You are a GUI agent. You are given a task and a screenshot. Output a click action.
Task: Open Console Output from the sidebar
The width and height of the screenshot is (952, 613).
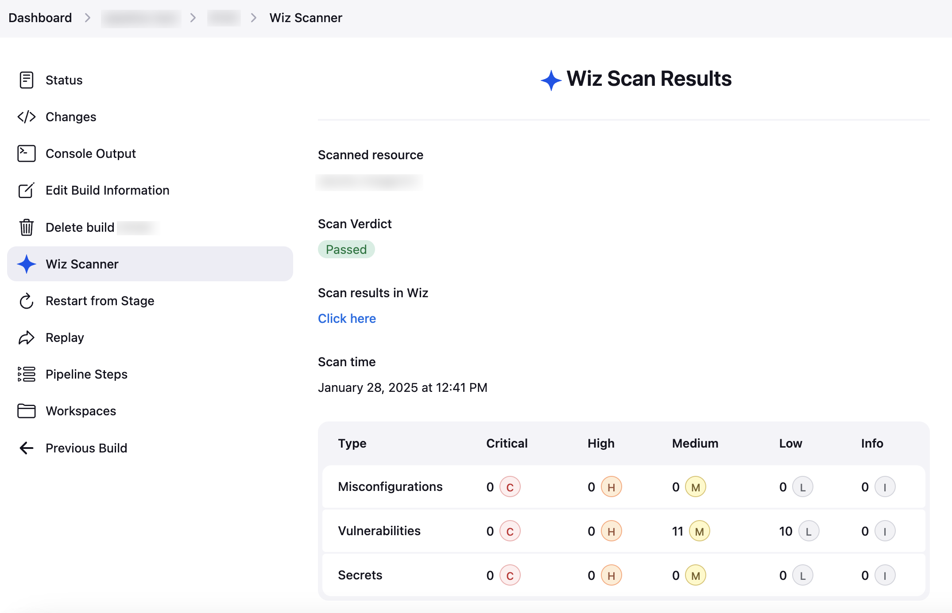pos(150,153)
